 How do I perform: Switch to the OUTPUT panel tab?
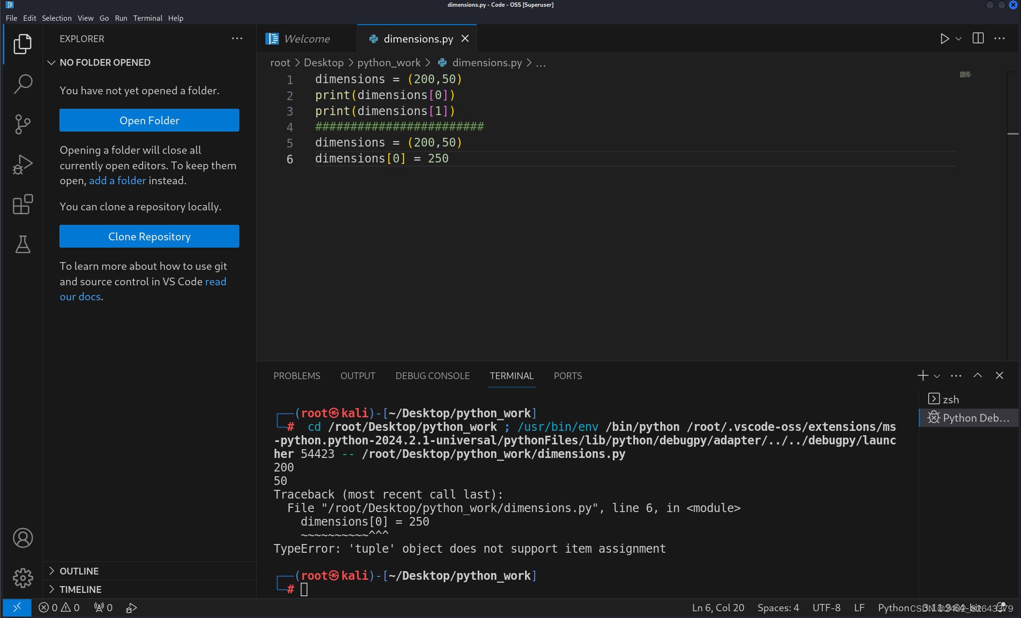point(358,376)
